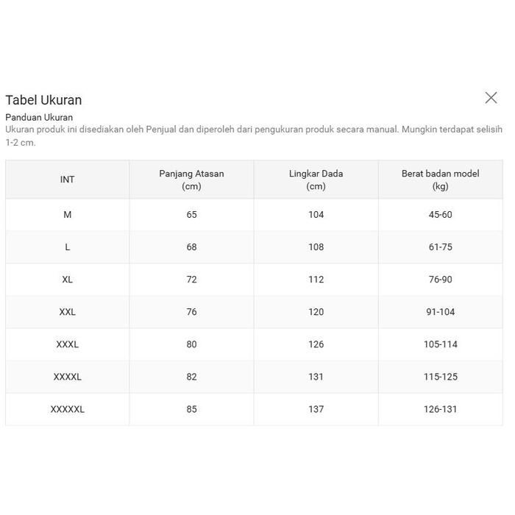Select the top length 76 cell
This screenshot has width=515, height=515.
click(x=191, y=312)
